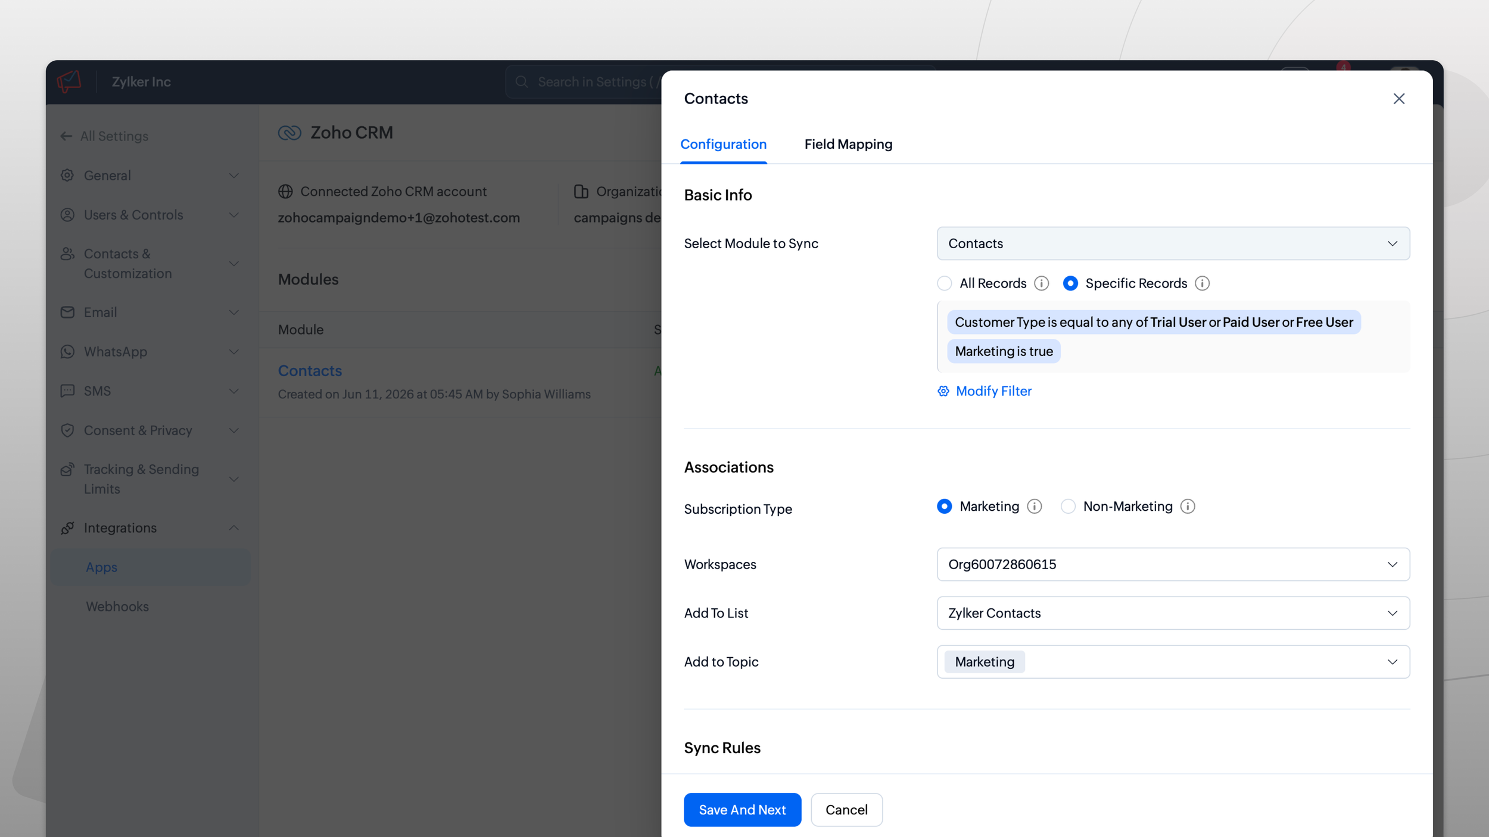Click the info icon beside Non-Marketing
1489x837 pixels.
1188,507
